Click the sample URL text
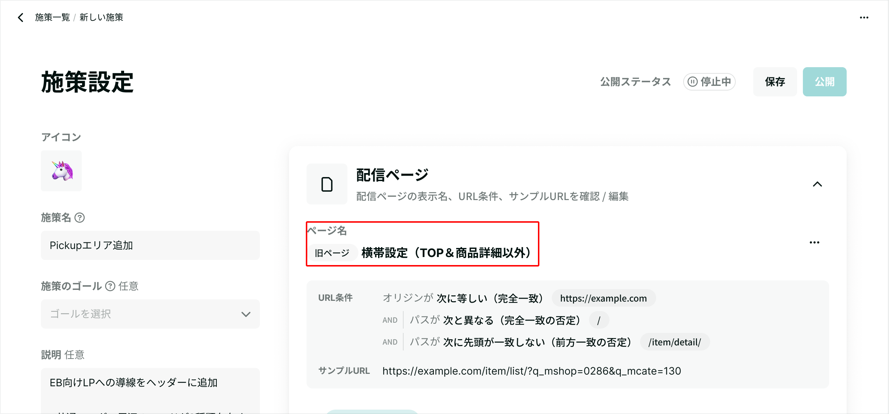The width and height of the screenshot is (889, 414). pyautogui.click(x=531, y=371)
